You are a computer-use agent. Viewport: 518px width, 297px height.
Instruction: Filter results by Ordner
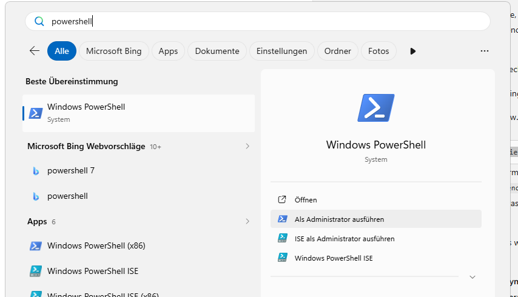(338, 51)
